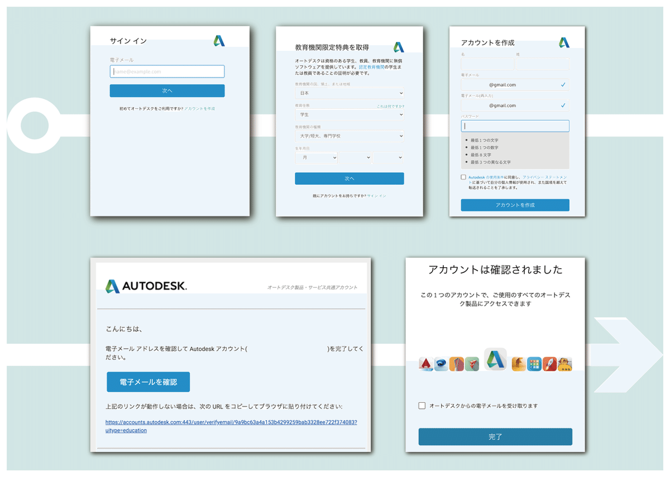
Task: Click the orange F Fusion product icon
Action: click(519, 365)
